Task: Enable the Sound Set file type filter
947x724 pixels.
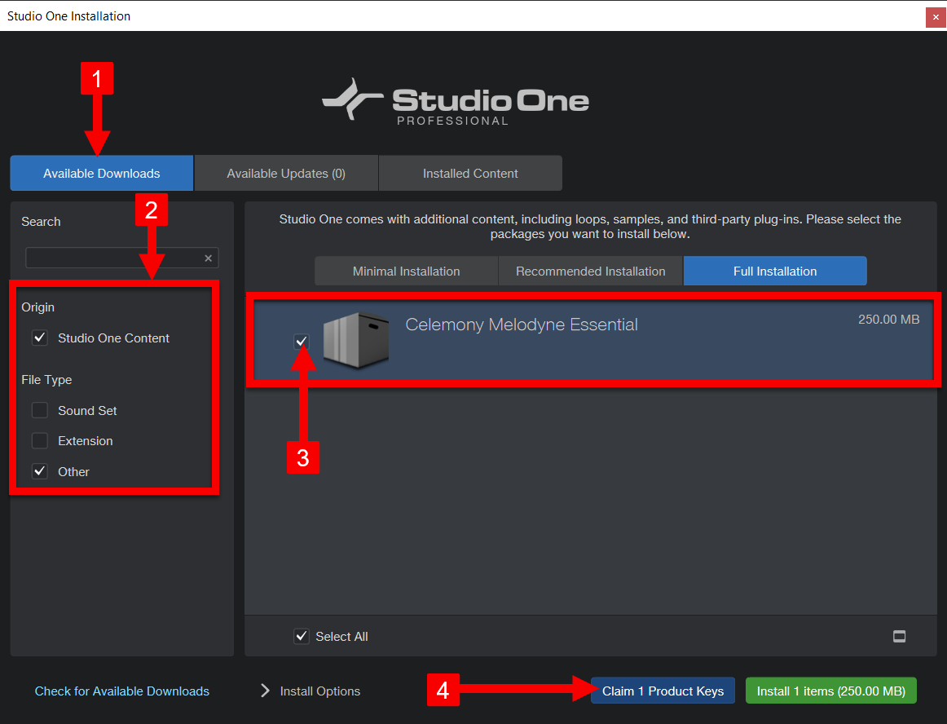Action: [x=39, y=410]
